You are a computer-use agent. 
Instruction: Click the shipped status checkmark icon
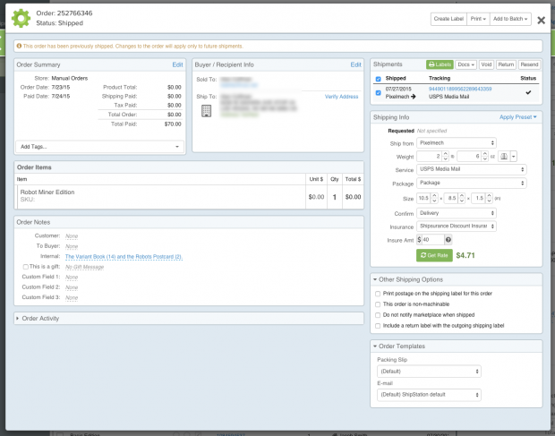pos(528,92)
